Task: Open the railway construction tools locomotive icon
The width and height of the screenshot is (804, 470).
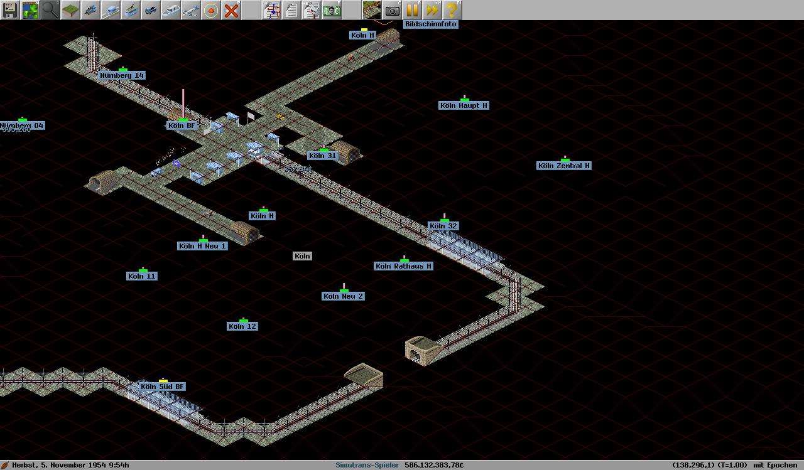Action: pyautogui.click(x=90, y=10)
